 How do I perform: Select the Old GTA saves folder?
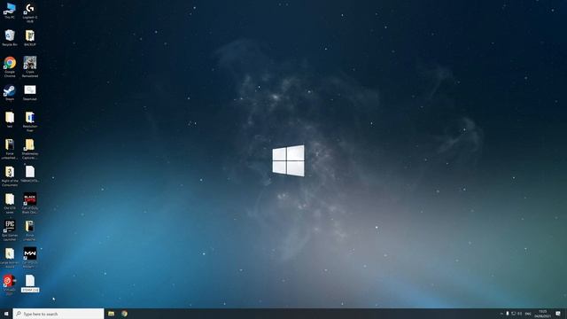click(10, 204)
